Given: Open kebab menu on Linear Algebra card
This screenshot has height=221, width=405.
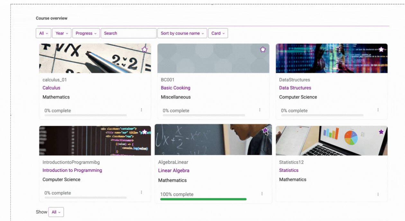Looking at the screenshot, I should pos(262,194).
